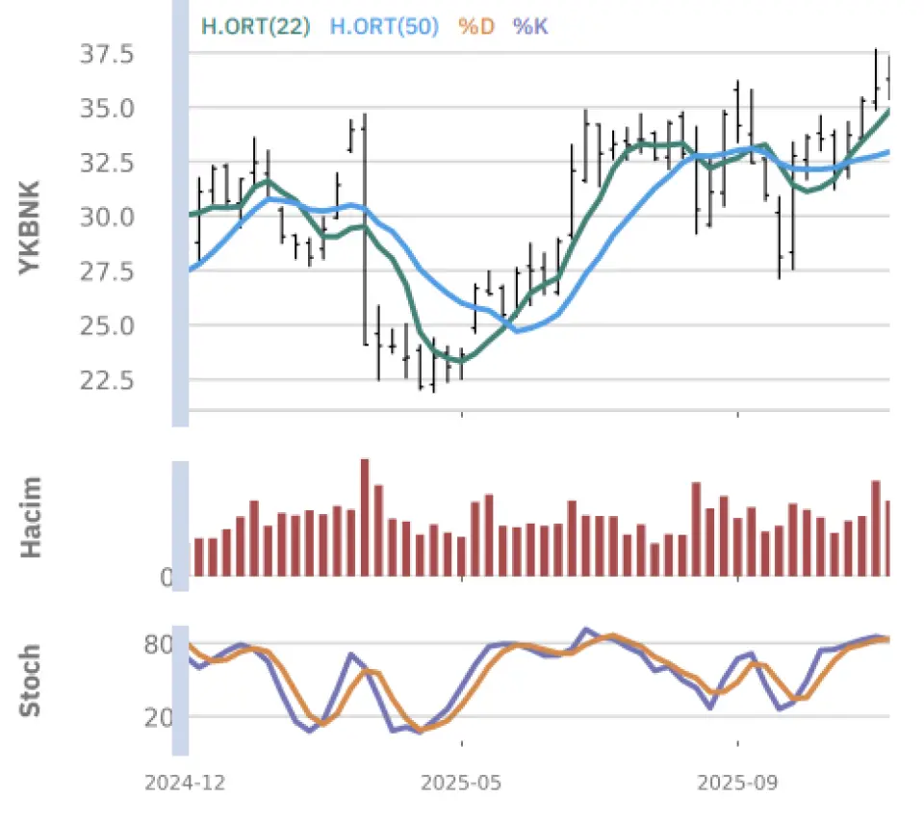Image resolution: width=924 pixels, height=824 pixels.
Task: Toggle the %D legend label
Action: (x=475, y=26)
